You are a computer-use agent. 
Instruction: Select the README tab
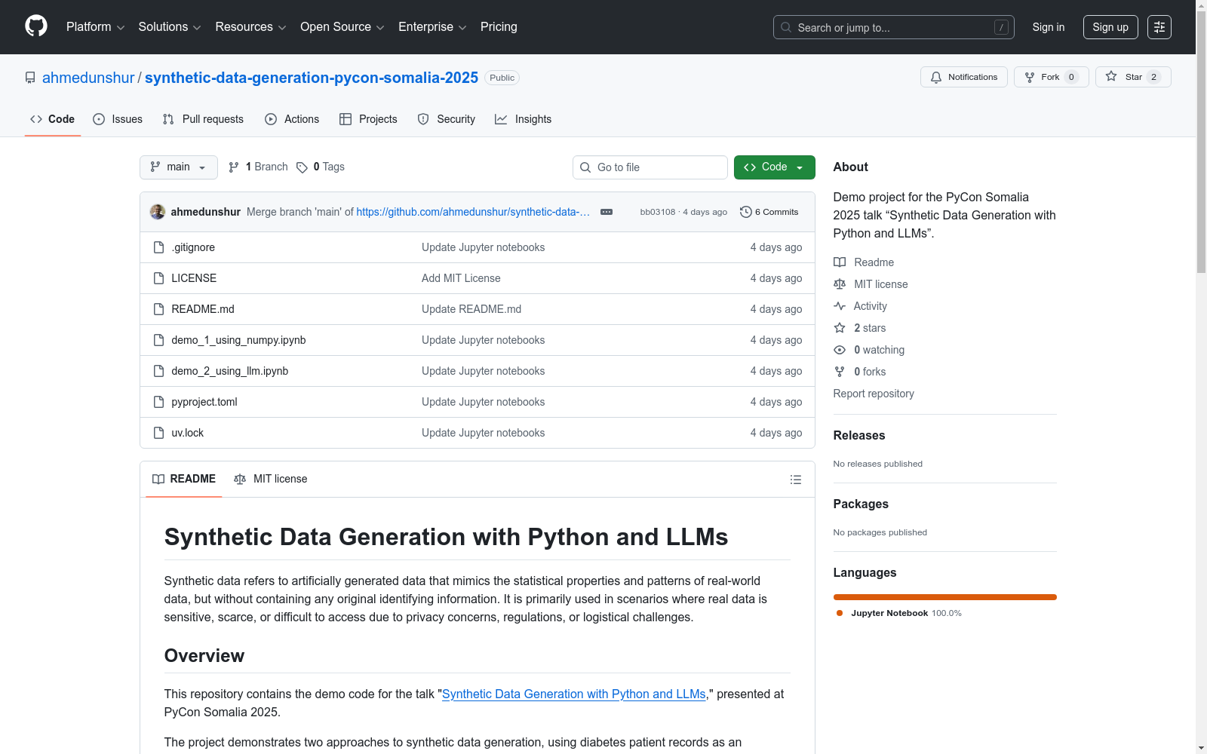(x=184, y=480)
